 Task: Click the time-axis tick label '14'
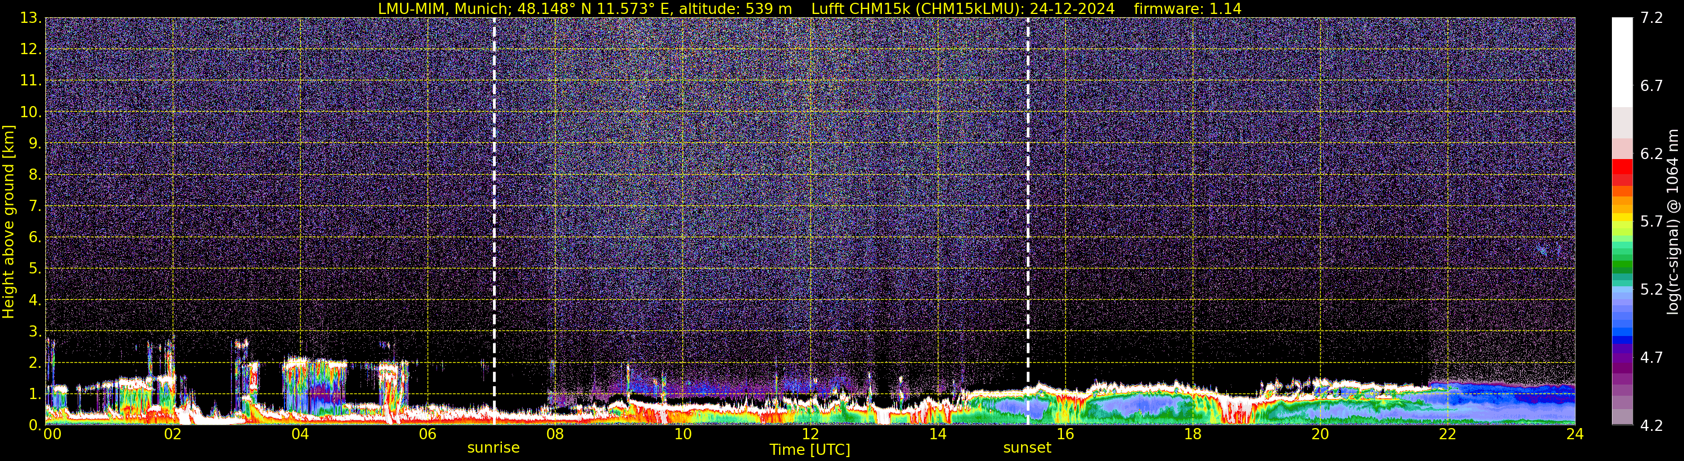point(937,434)
